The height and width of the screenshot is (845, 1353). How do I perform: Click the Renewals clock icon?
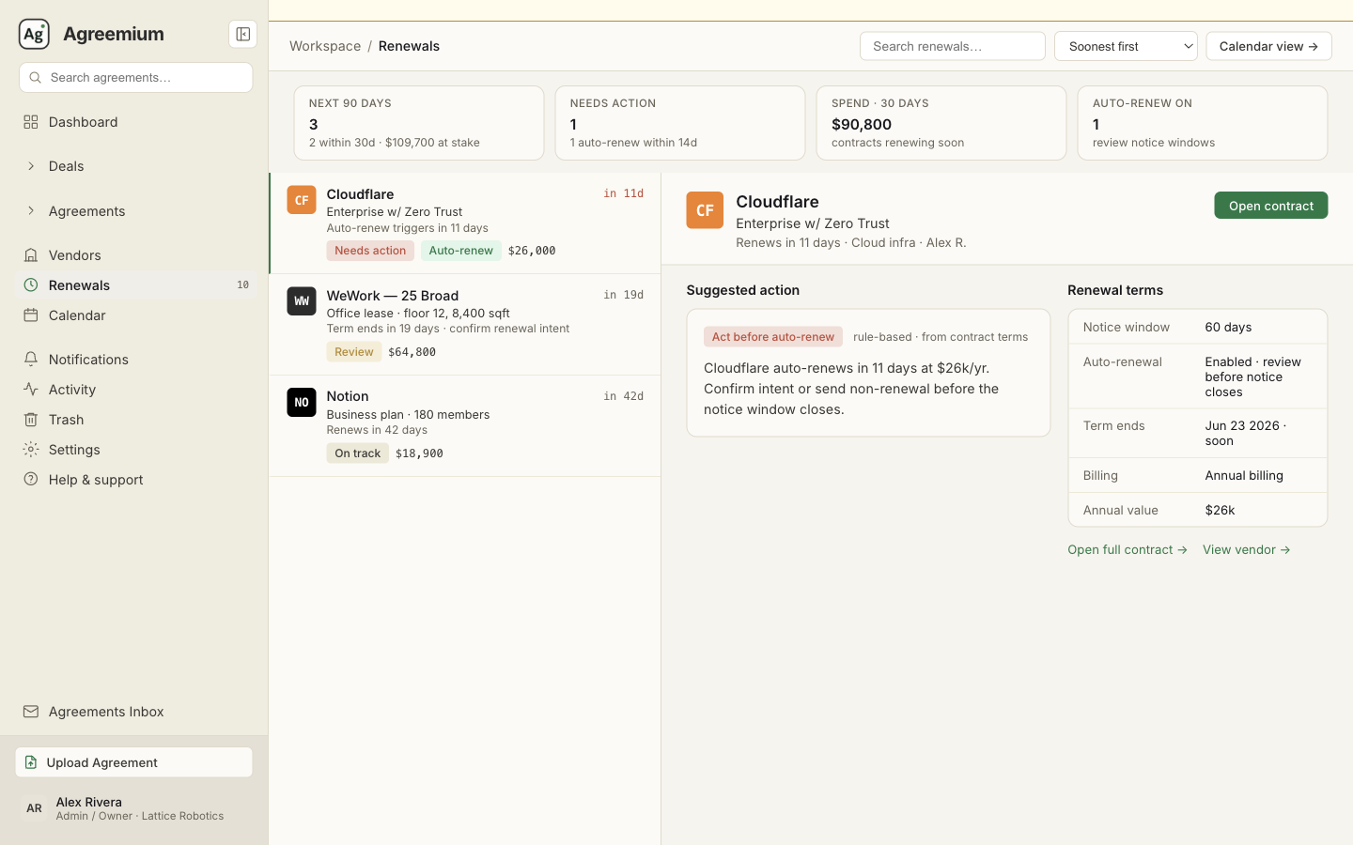tap(31, 285)
